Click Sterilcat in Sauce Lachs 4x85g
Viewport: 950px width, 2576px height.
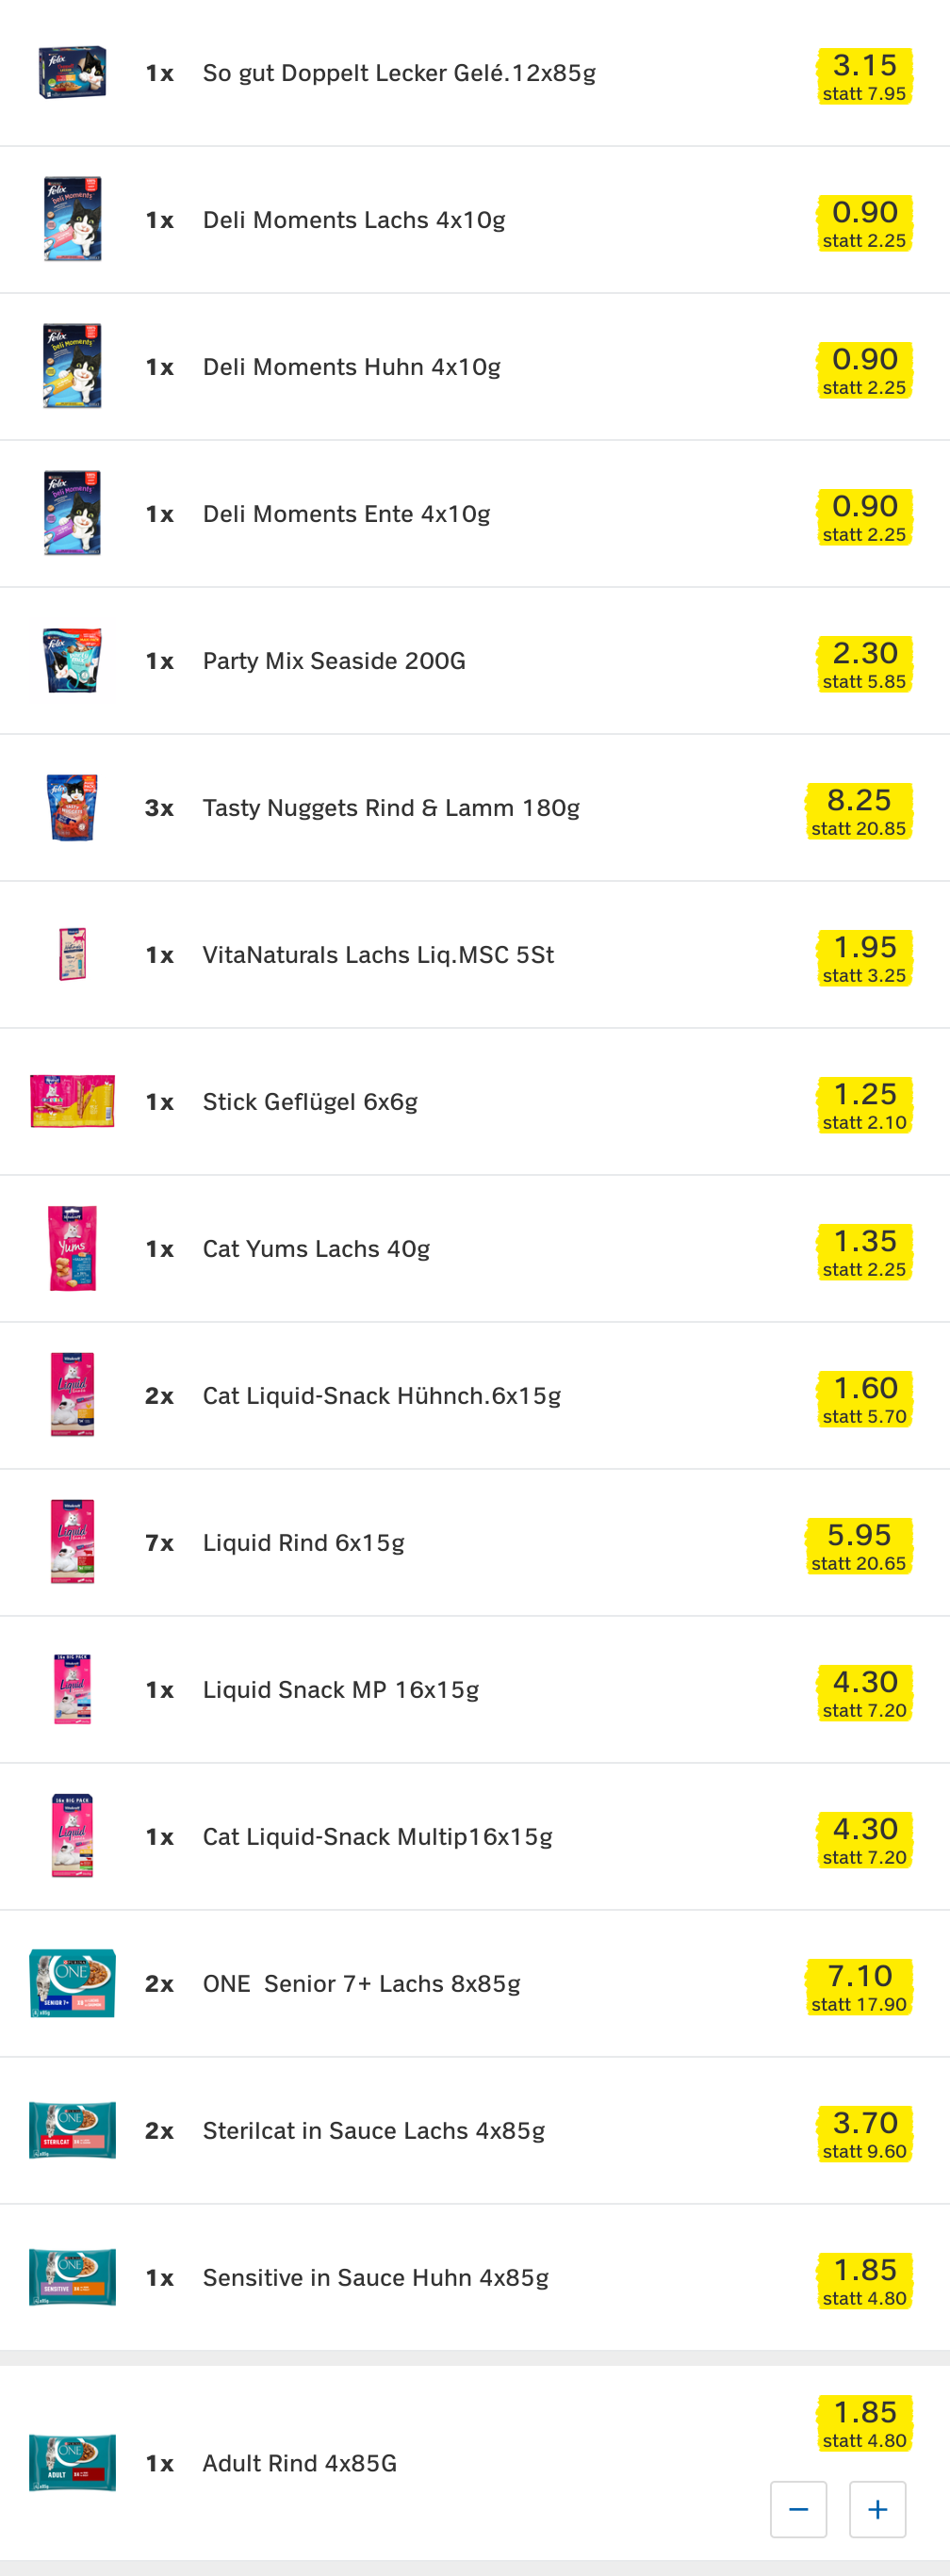point(373,2131)
